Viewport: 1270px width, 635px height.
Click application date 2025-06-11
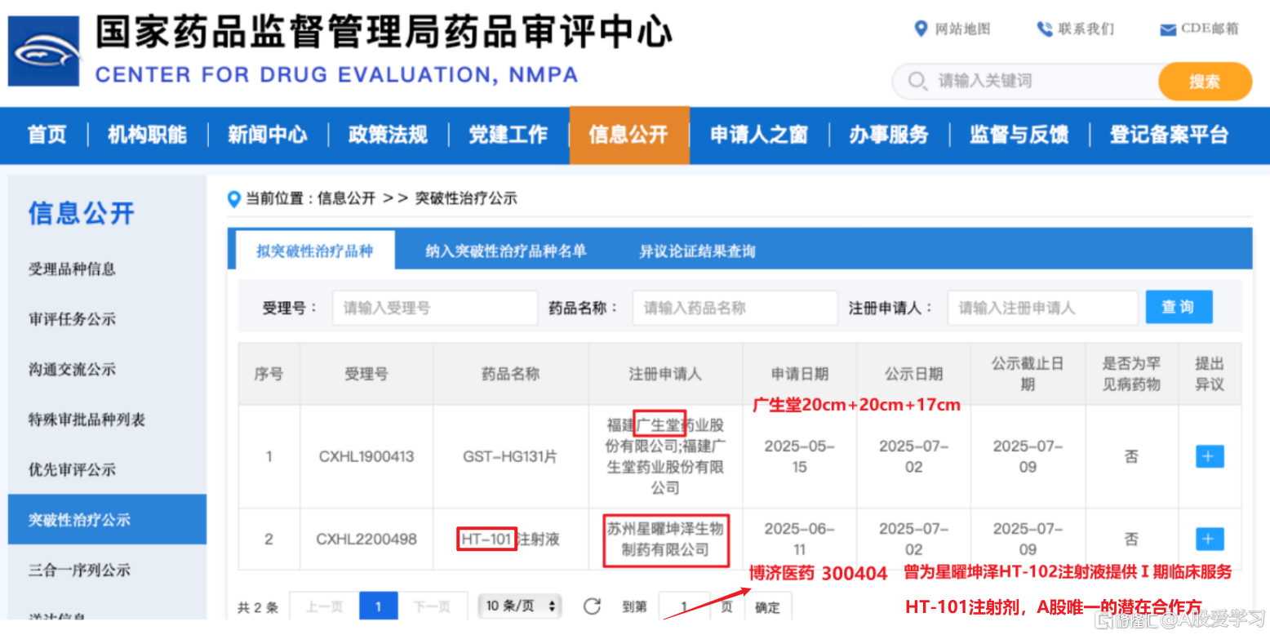point(799,540)
